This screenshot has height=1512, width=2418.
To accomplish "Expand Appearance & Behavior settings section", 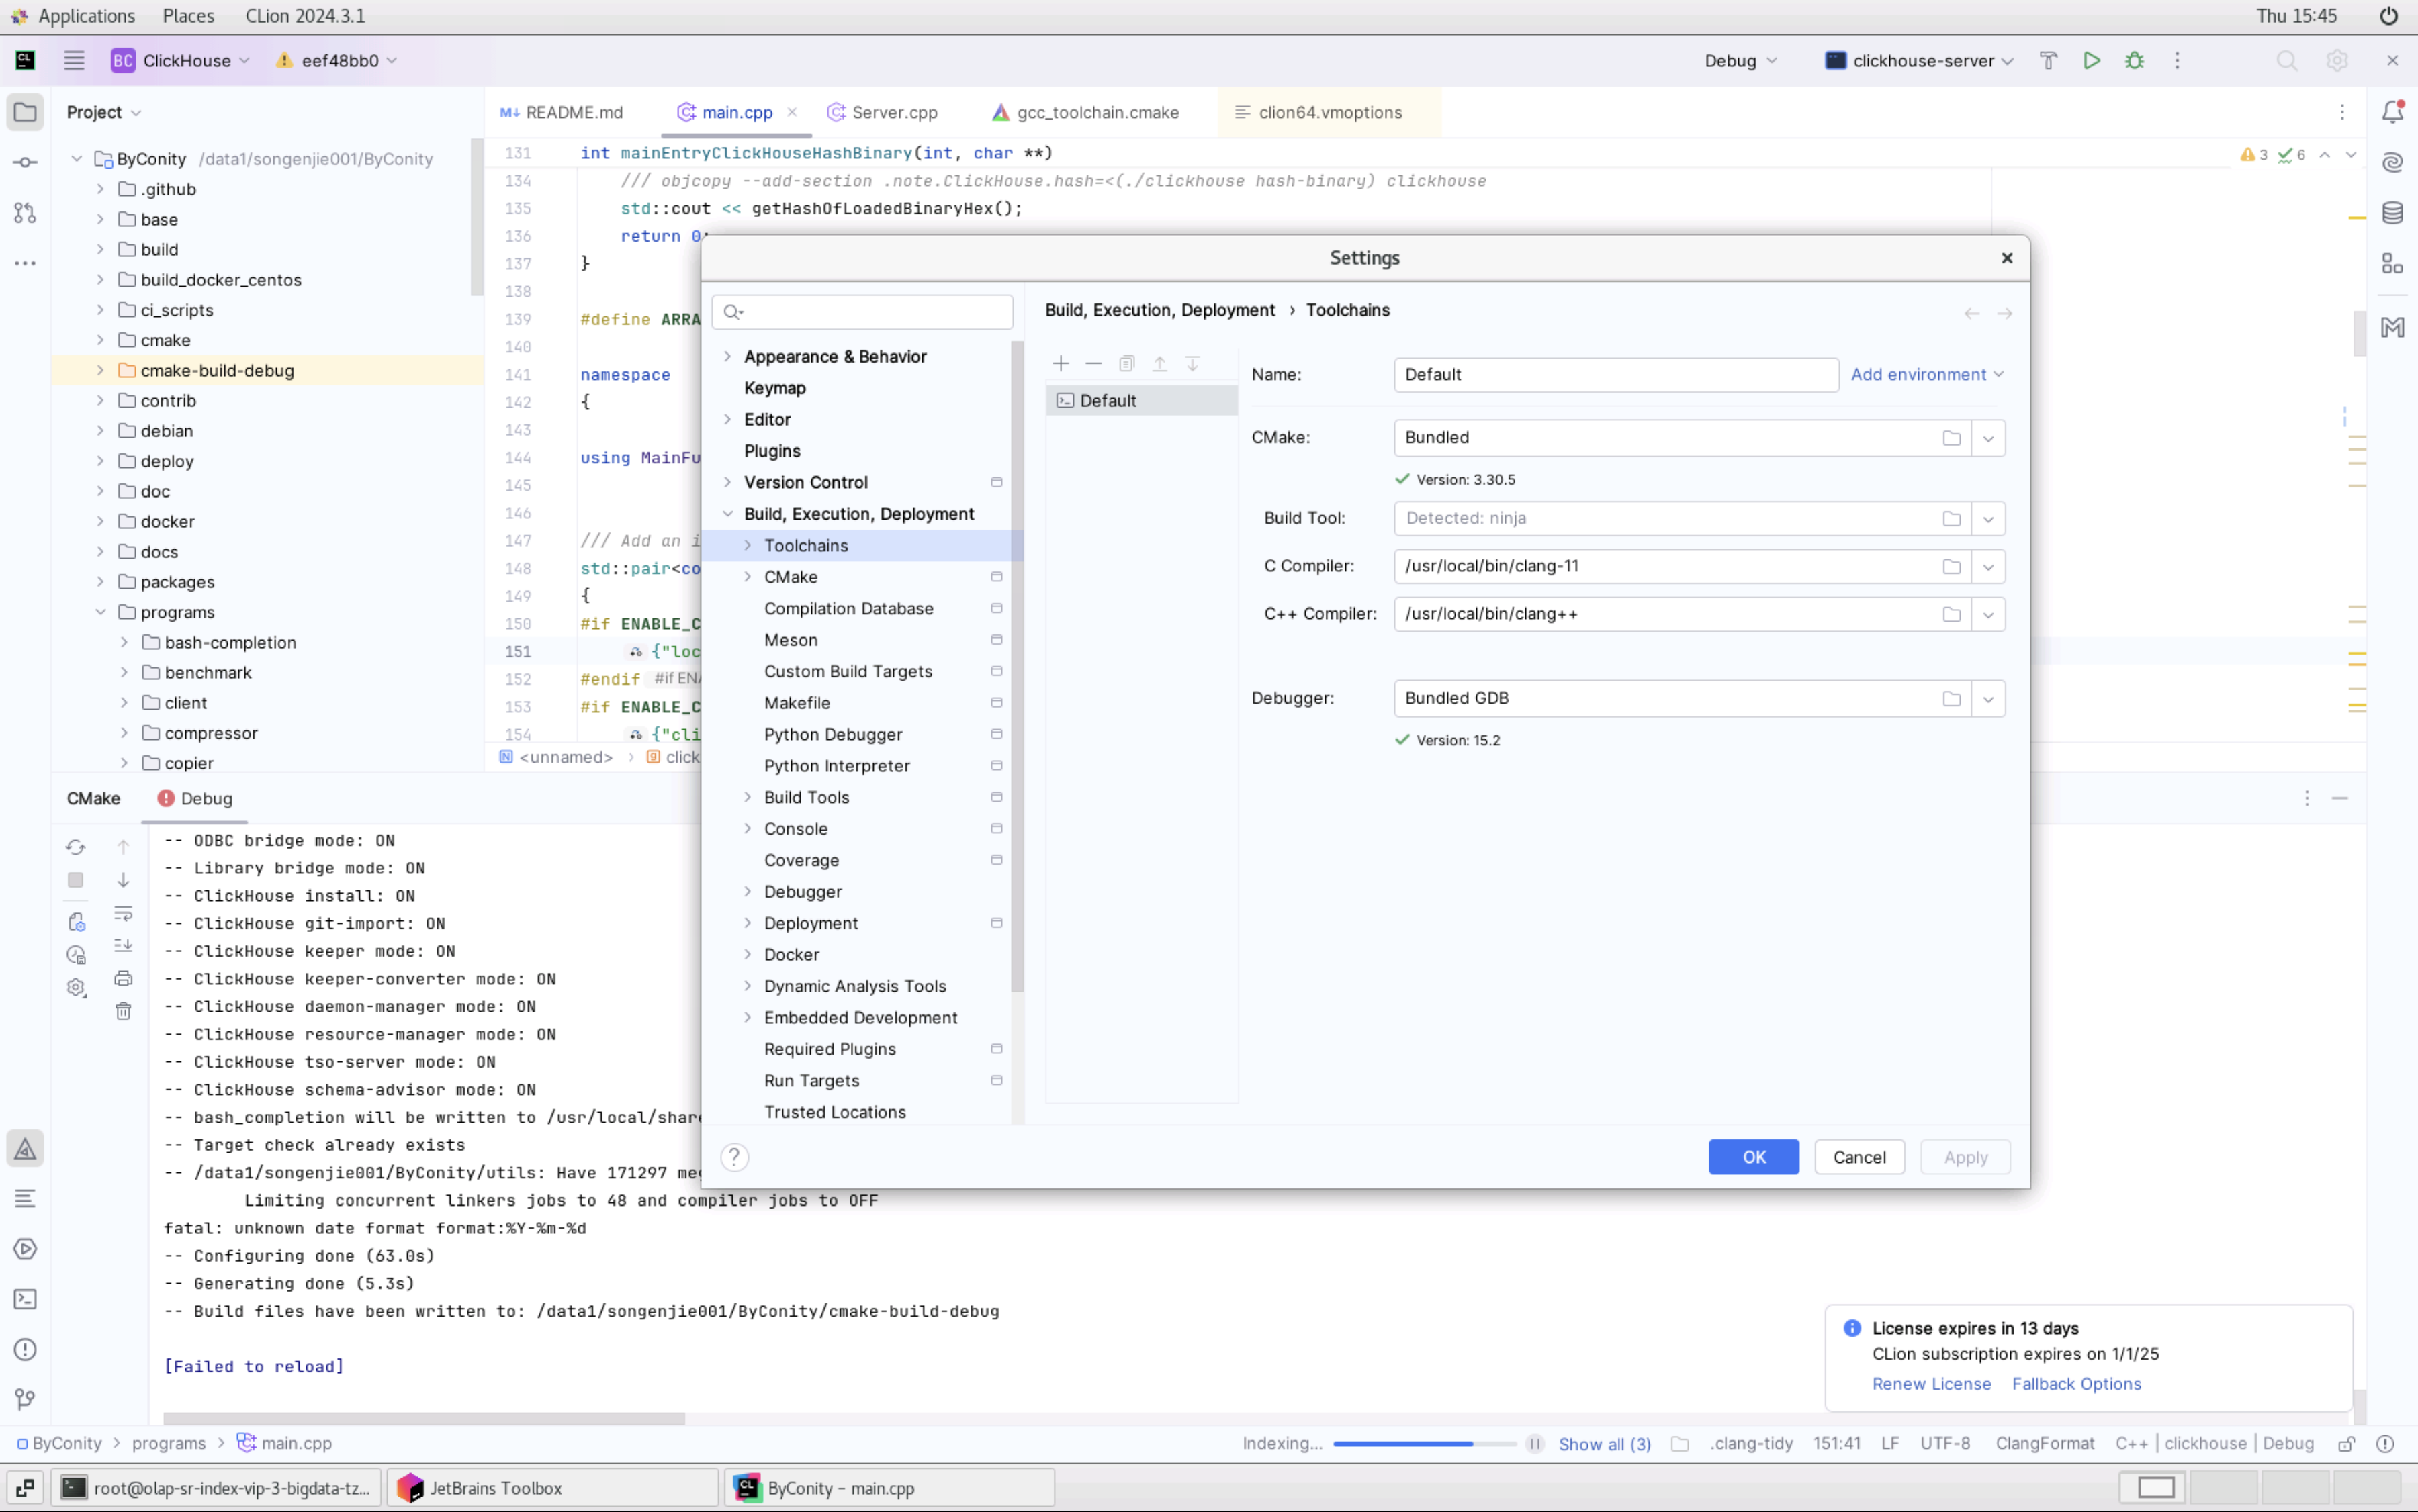I will coord(727,357).
